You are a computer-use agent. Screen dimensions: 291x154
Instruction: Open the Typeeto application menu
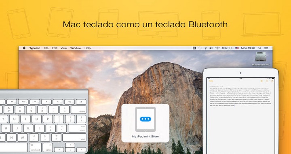click(35, 48)
